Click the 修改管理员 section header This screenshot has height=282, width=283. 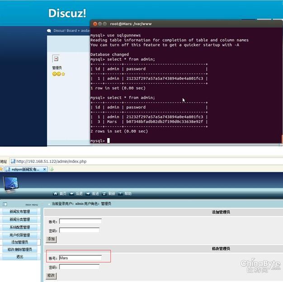point(221,249)
